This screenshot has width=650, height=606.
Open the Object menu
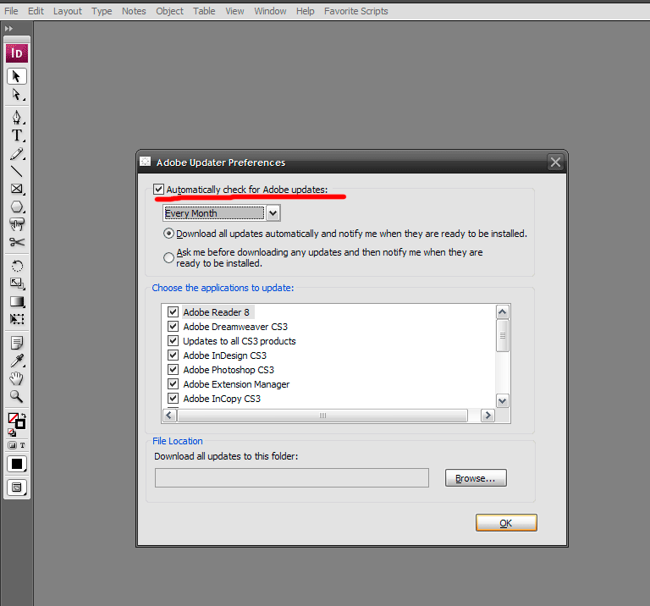(x=169, y=11)
